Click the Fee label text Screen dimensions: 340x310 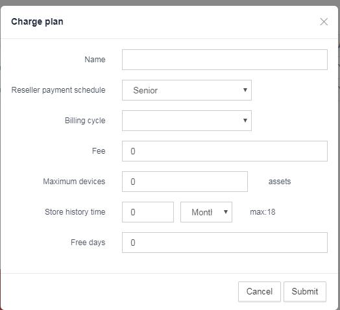(x=99, y=151)
